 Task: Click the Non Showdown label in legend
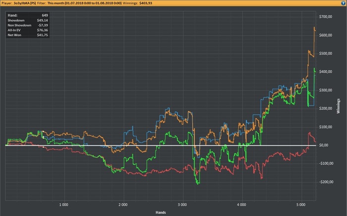(x=19, y=25)
